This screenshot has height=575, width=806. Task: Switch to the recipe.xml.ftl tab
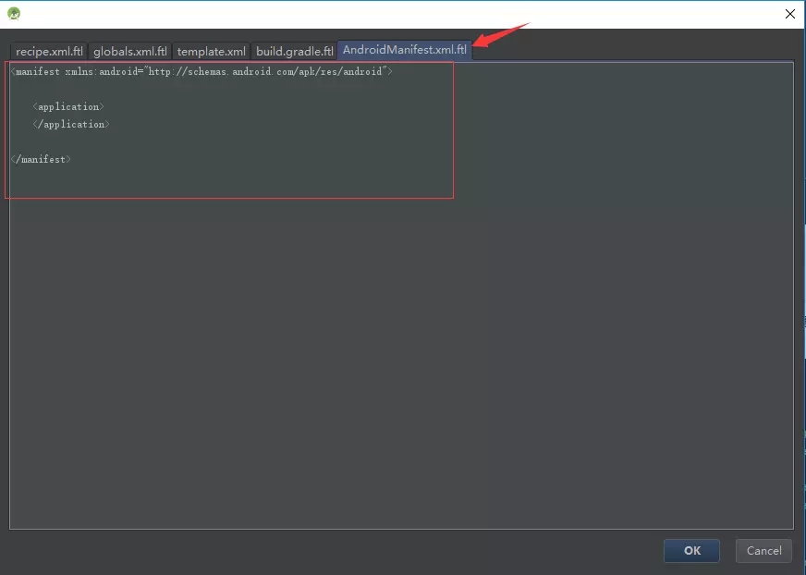[48, 51]
